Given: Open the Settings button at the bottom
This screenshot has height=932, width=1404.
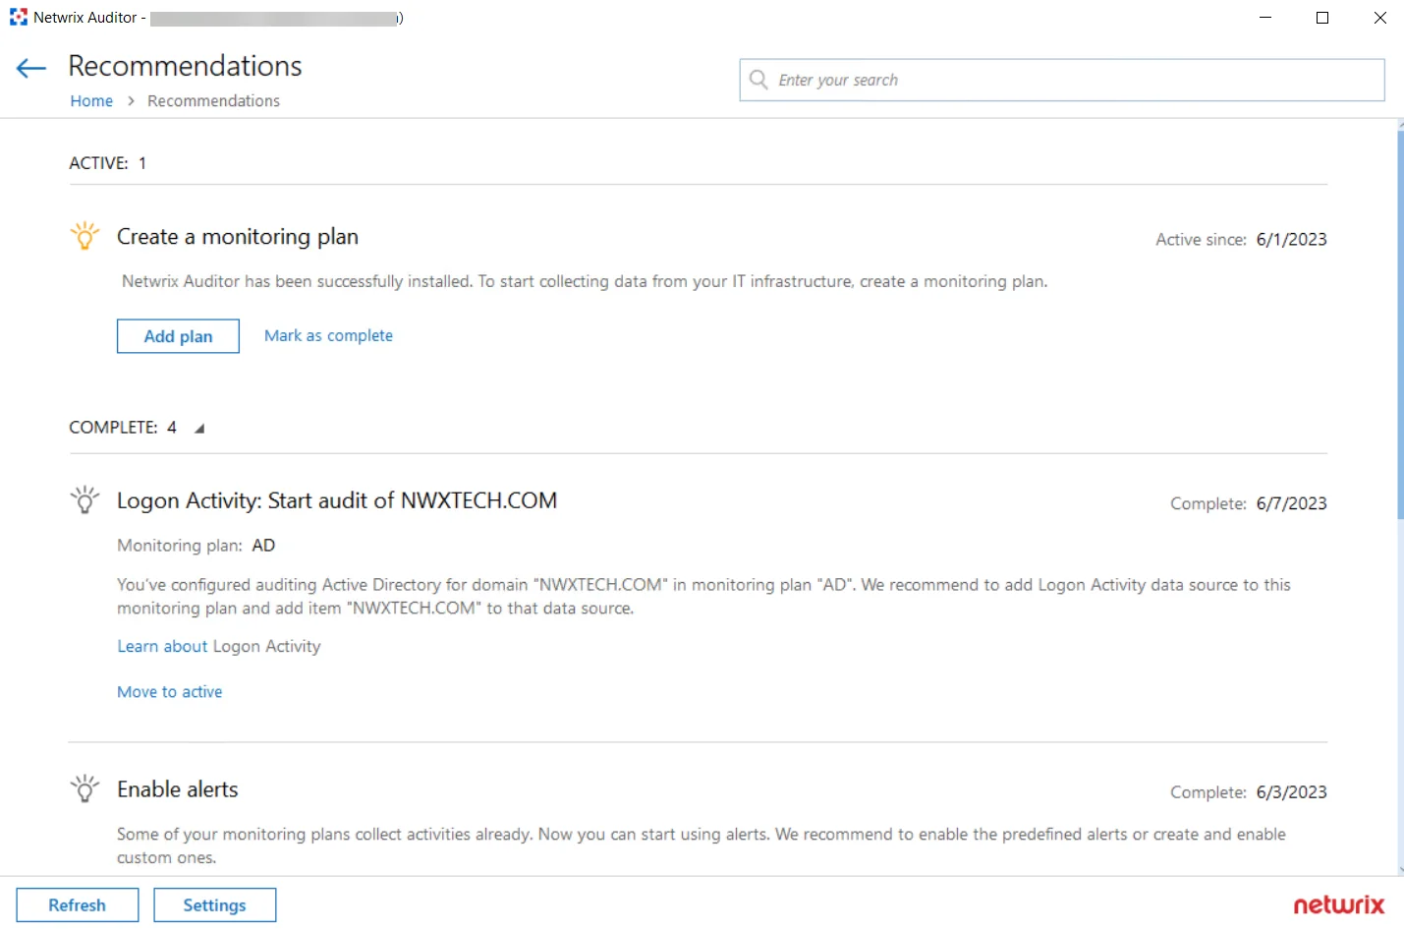Looking at the screenshot, I should tap(214, 905).
